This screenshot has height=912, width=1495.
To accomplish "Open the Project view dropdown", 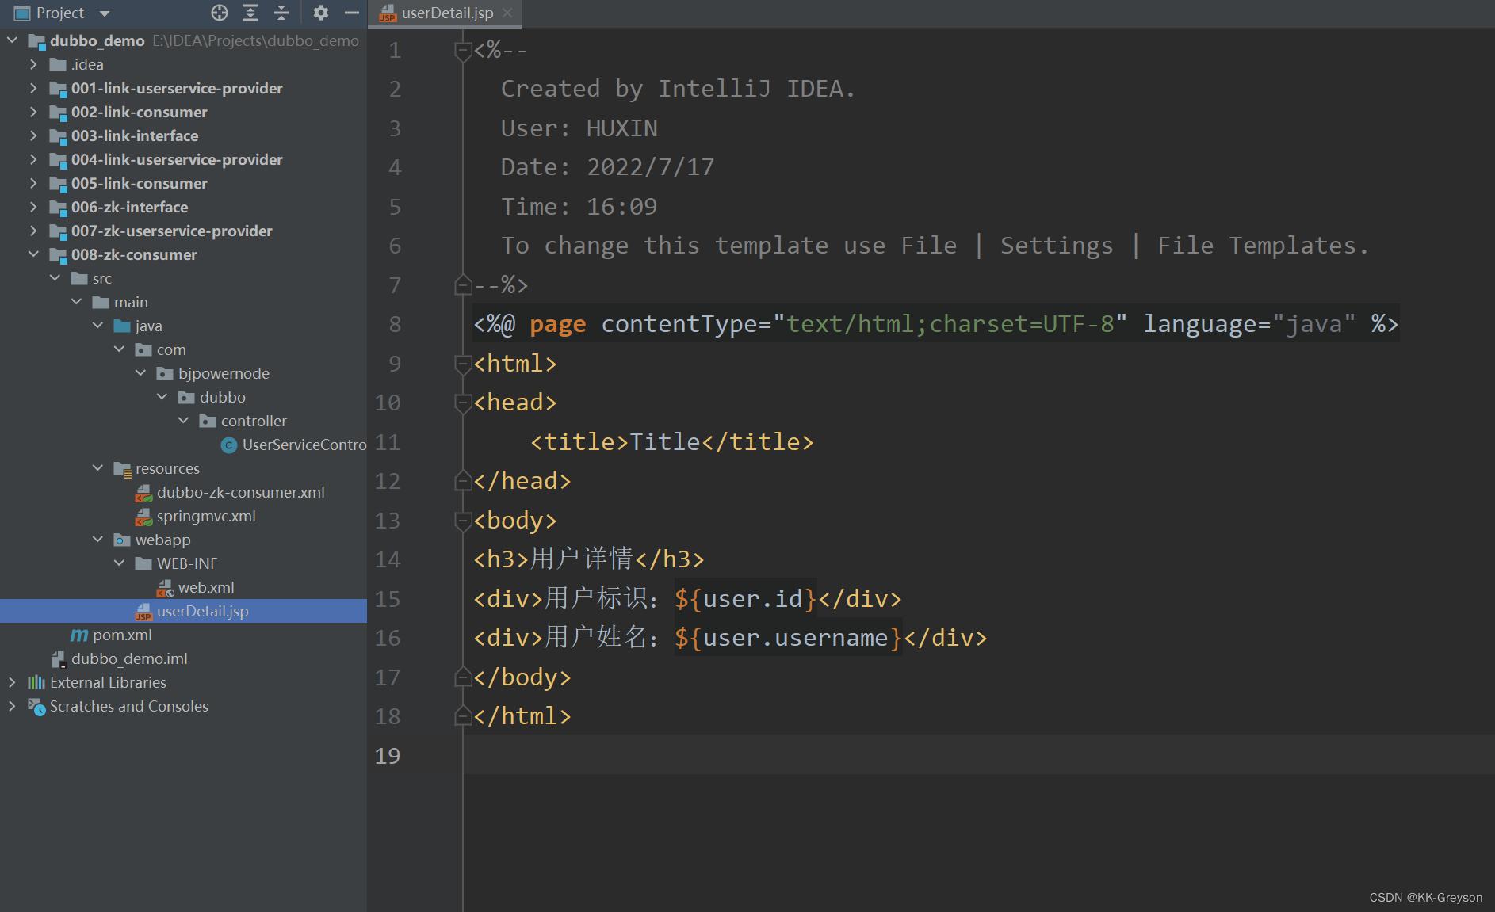I will 105,13.
